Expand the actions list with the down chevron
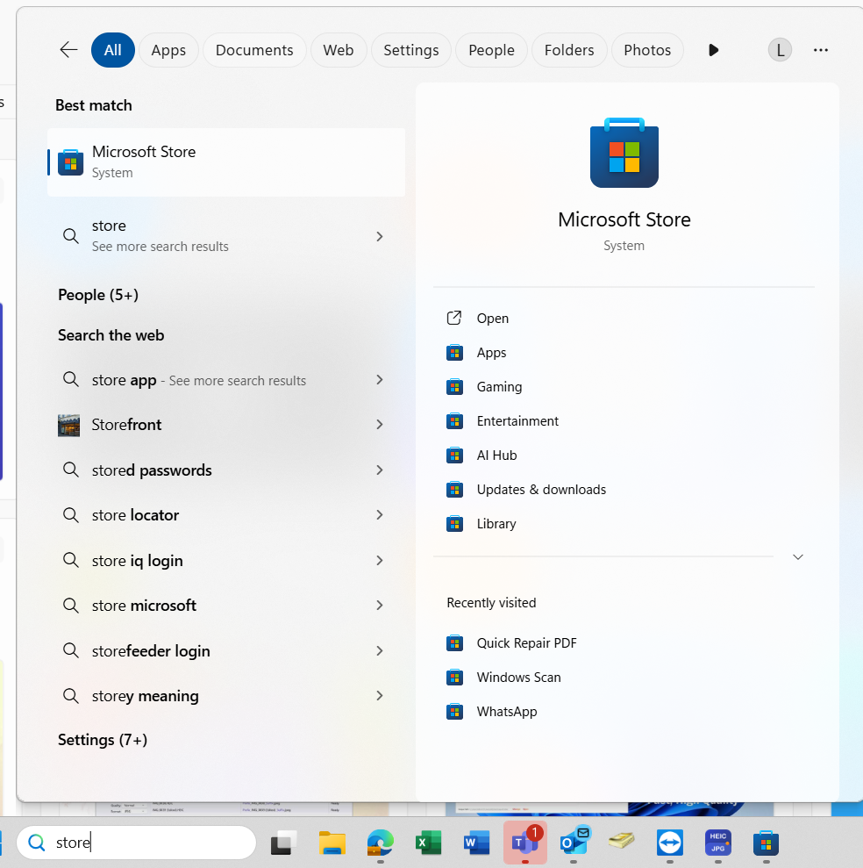 [x=798, y=557]
